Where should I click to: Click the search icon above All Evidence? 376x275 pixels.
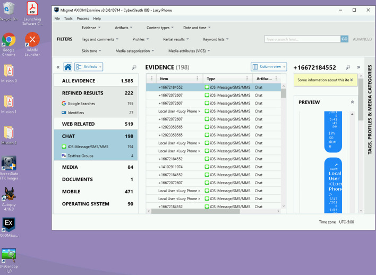pos(134,67)
